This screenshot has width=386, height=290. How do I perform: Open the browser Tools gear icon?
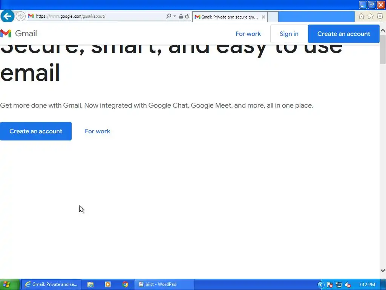click(x=380, y=16)
